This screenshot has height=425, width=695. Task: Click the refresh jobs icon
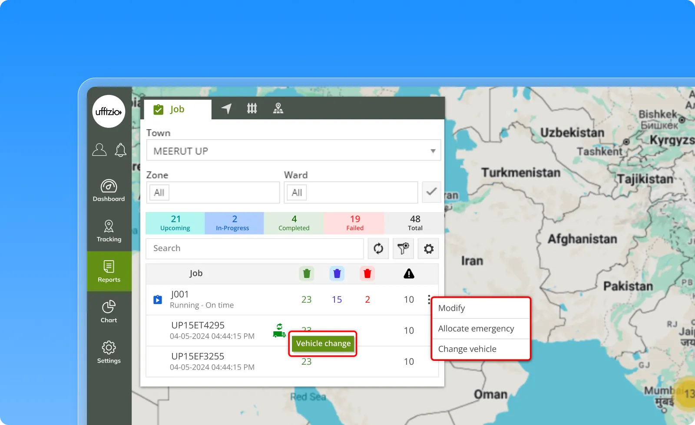[378, 248]
